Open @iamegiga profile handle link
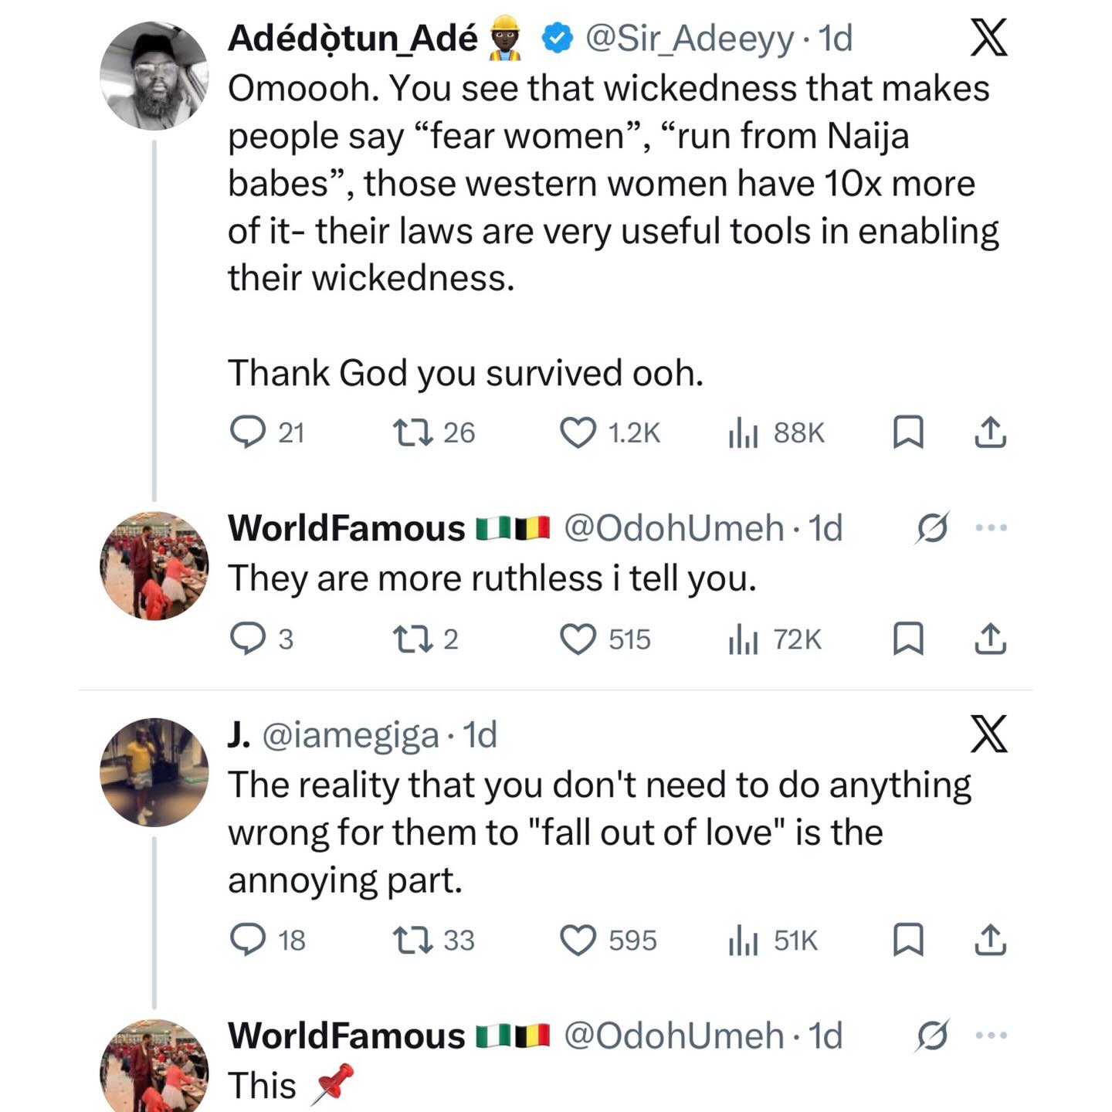Viewport: 1112px width, 1112px height. [x=351, y=735]
